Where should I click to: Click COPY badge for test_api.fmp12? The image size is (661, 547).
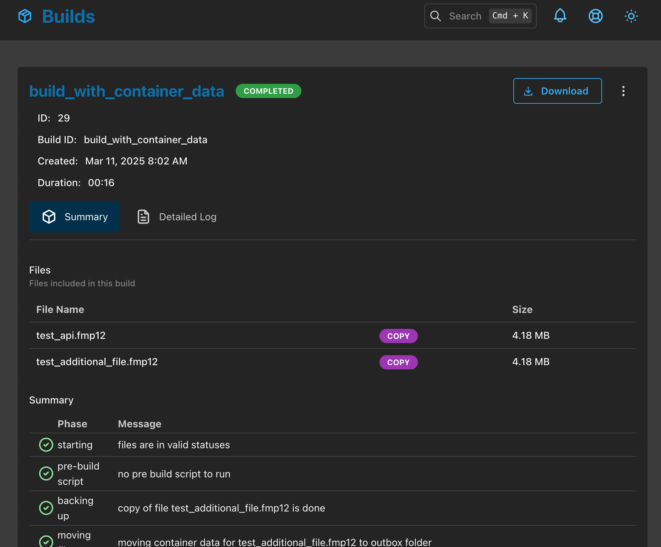pyautogui.click(x=398, y=336)
